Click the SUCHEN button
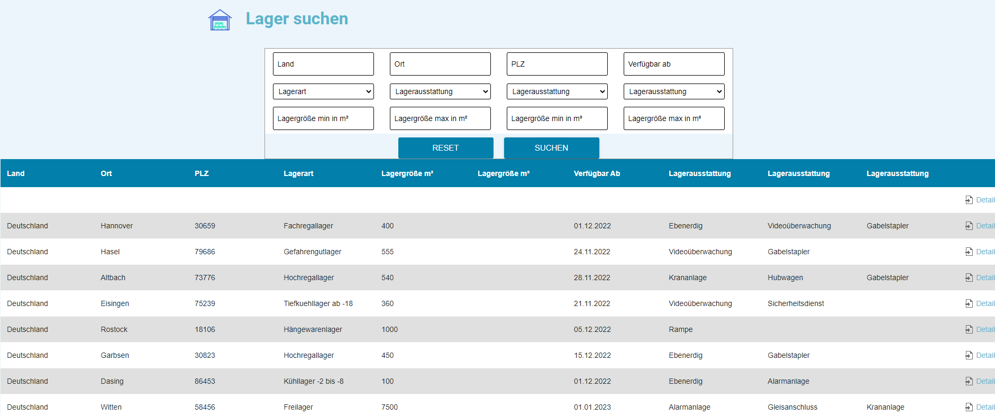Screen dimensions: 995x416 coord(551,148)
